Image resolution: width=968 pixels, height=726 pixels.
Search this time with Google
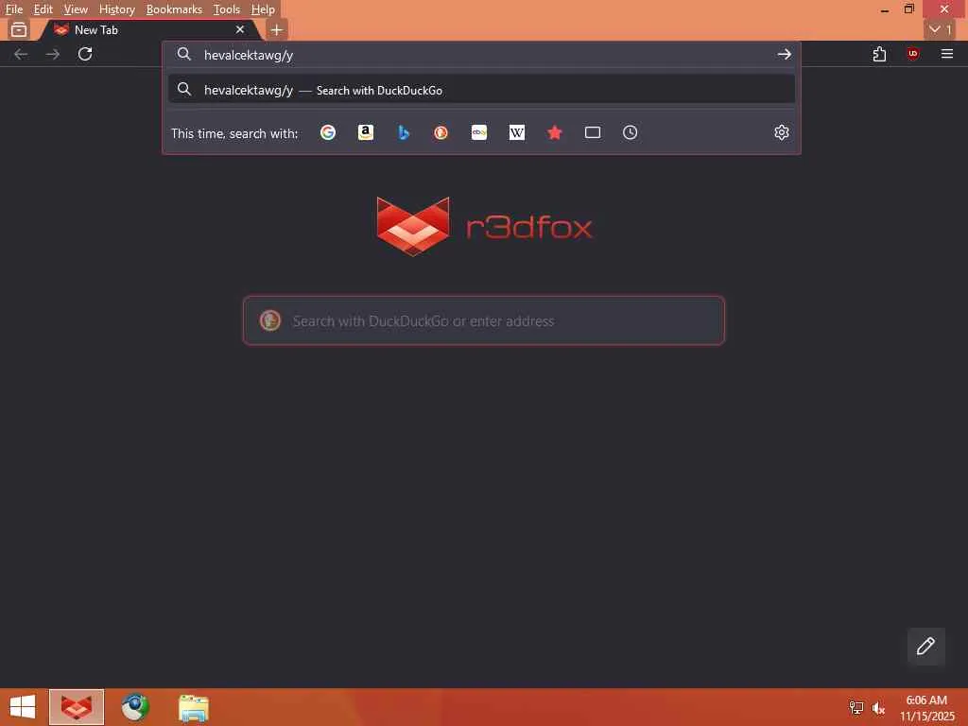[x=328, y=132]
